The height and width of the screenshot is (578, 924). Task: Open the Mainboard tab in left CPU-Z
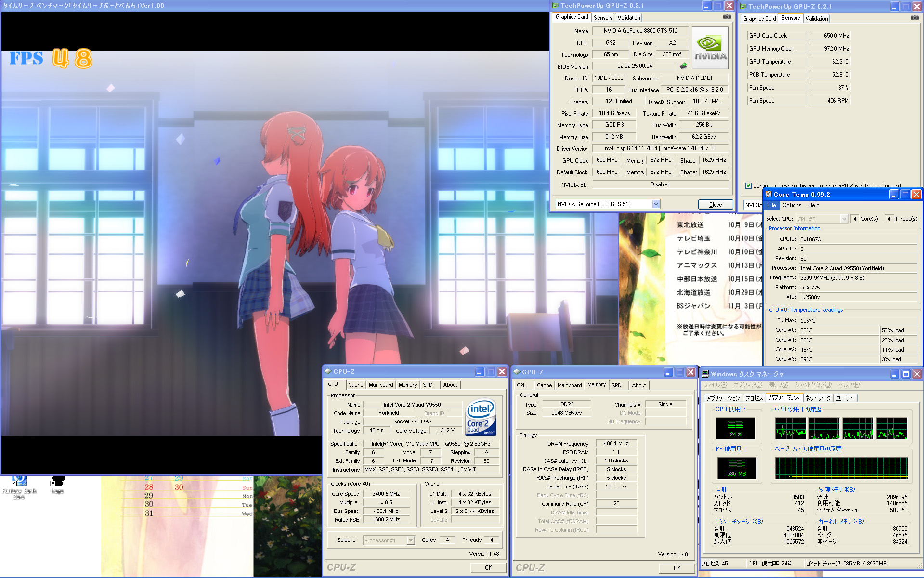[x=381, y=385]
